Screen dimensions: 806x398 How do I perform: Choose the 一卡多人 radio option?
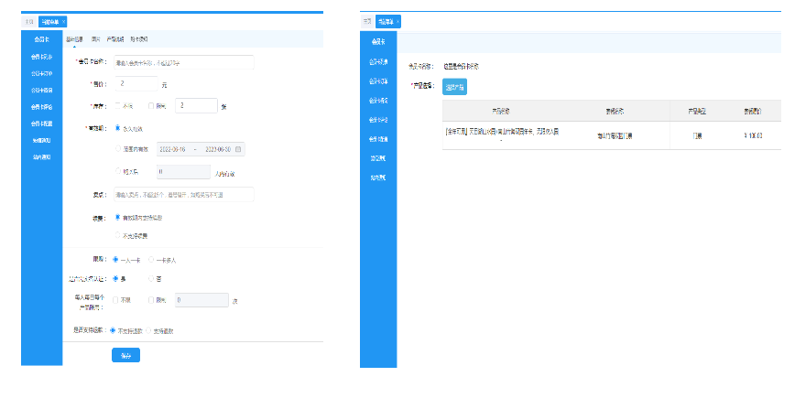point(151,259)
